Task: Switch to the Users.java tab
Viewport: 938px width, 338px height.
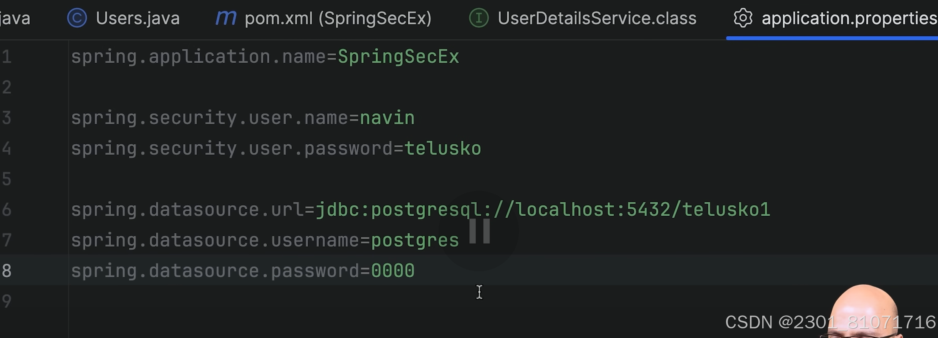Action: point(138,18)
